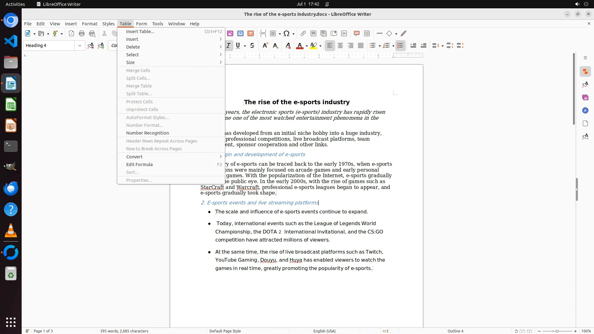Click the zoom slider in status bar

coord(557,331)
